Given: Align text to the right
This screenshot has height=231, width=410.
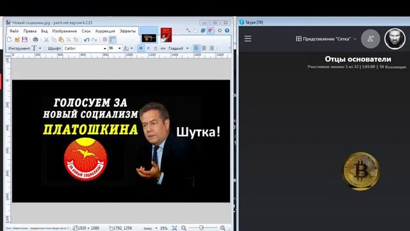Looking at the screenshot, I should [x=211, y=48].
